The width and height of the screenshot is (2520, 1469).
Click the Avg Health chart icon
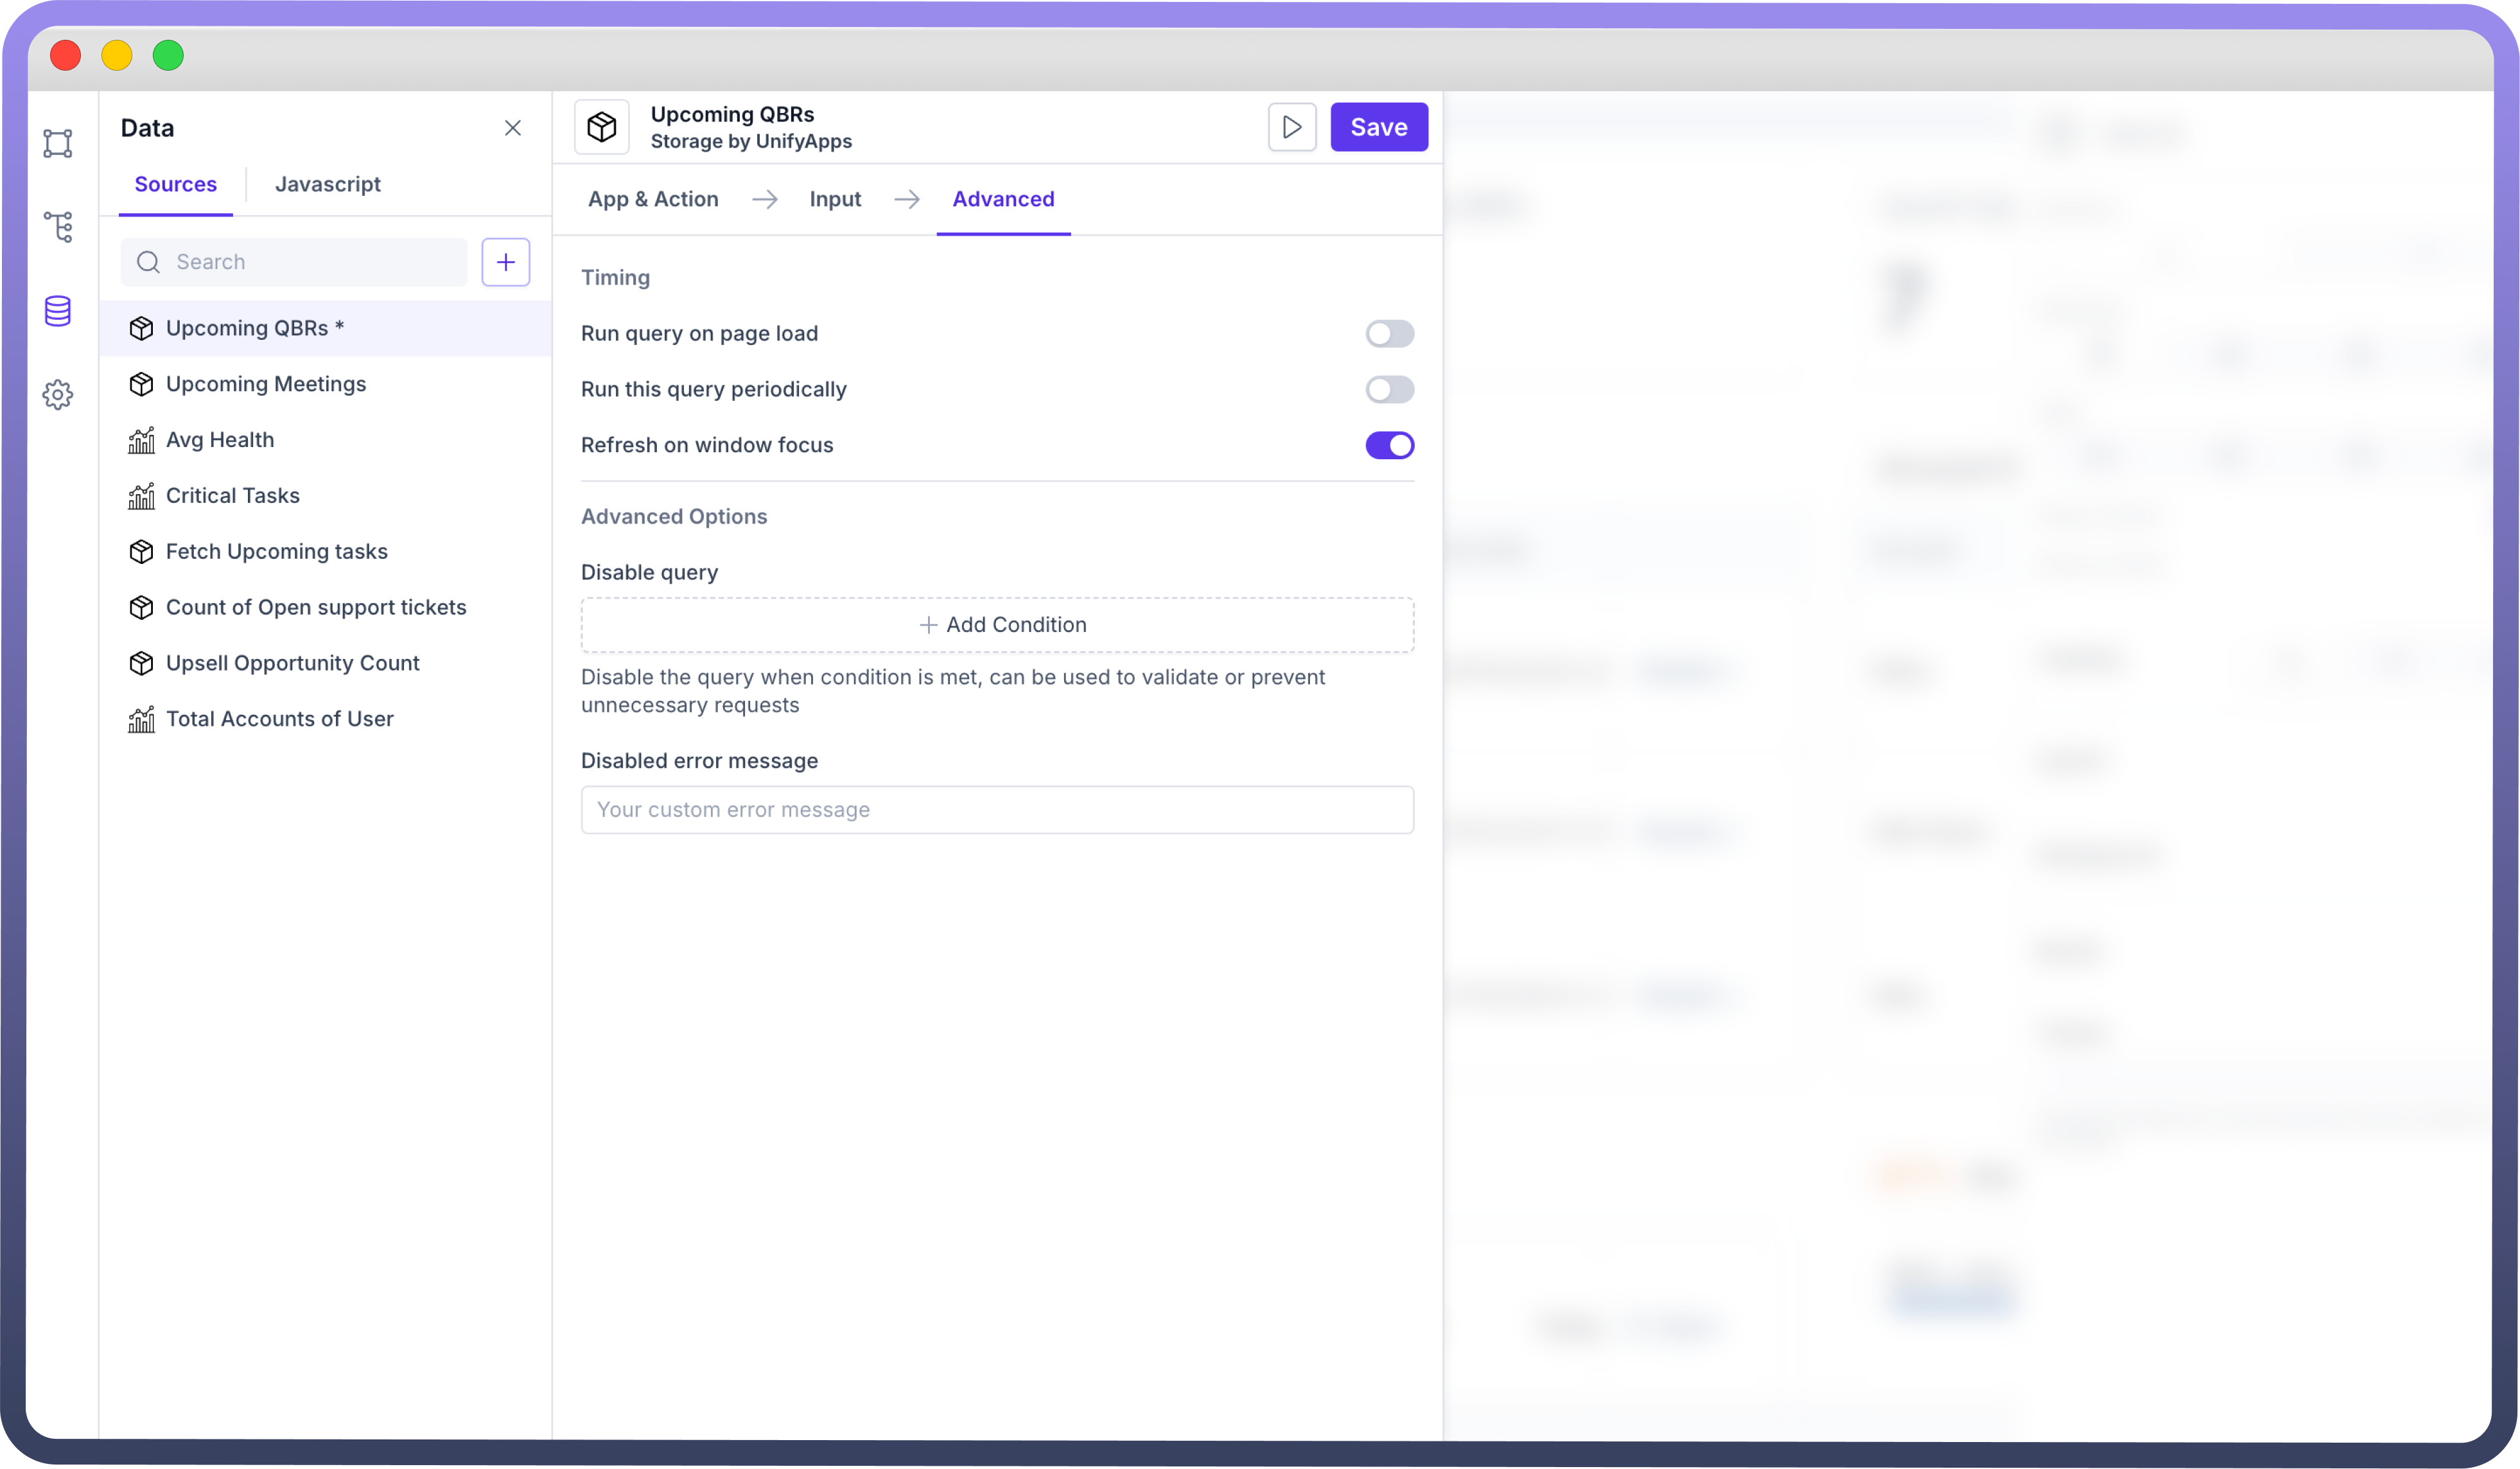tap(141, 440)
